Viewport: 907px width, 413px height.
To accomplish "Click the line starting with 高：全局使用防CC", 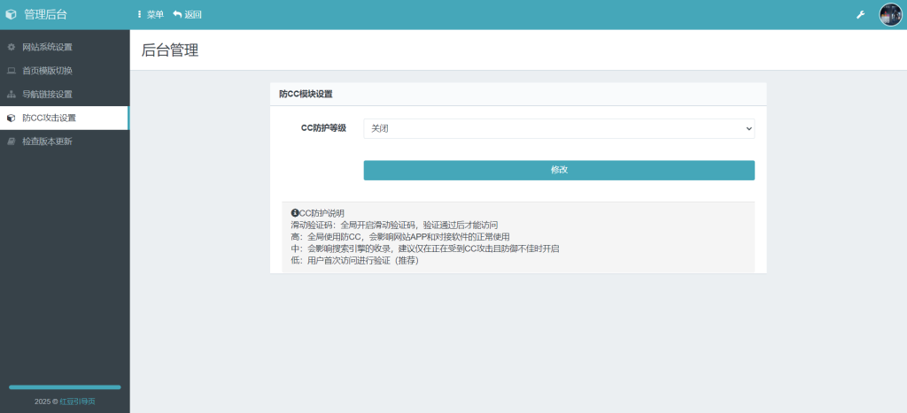I will (x=400, y=237).
